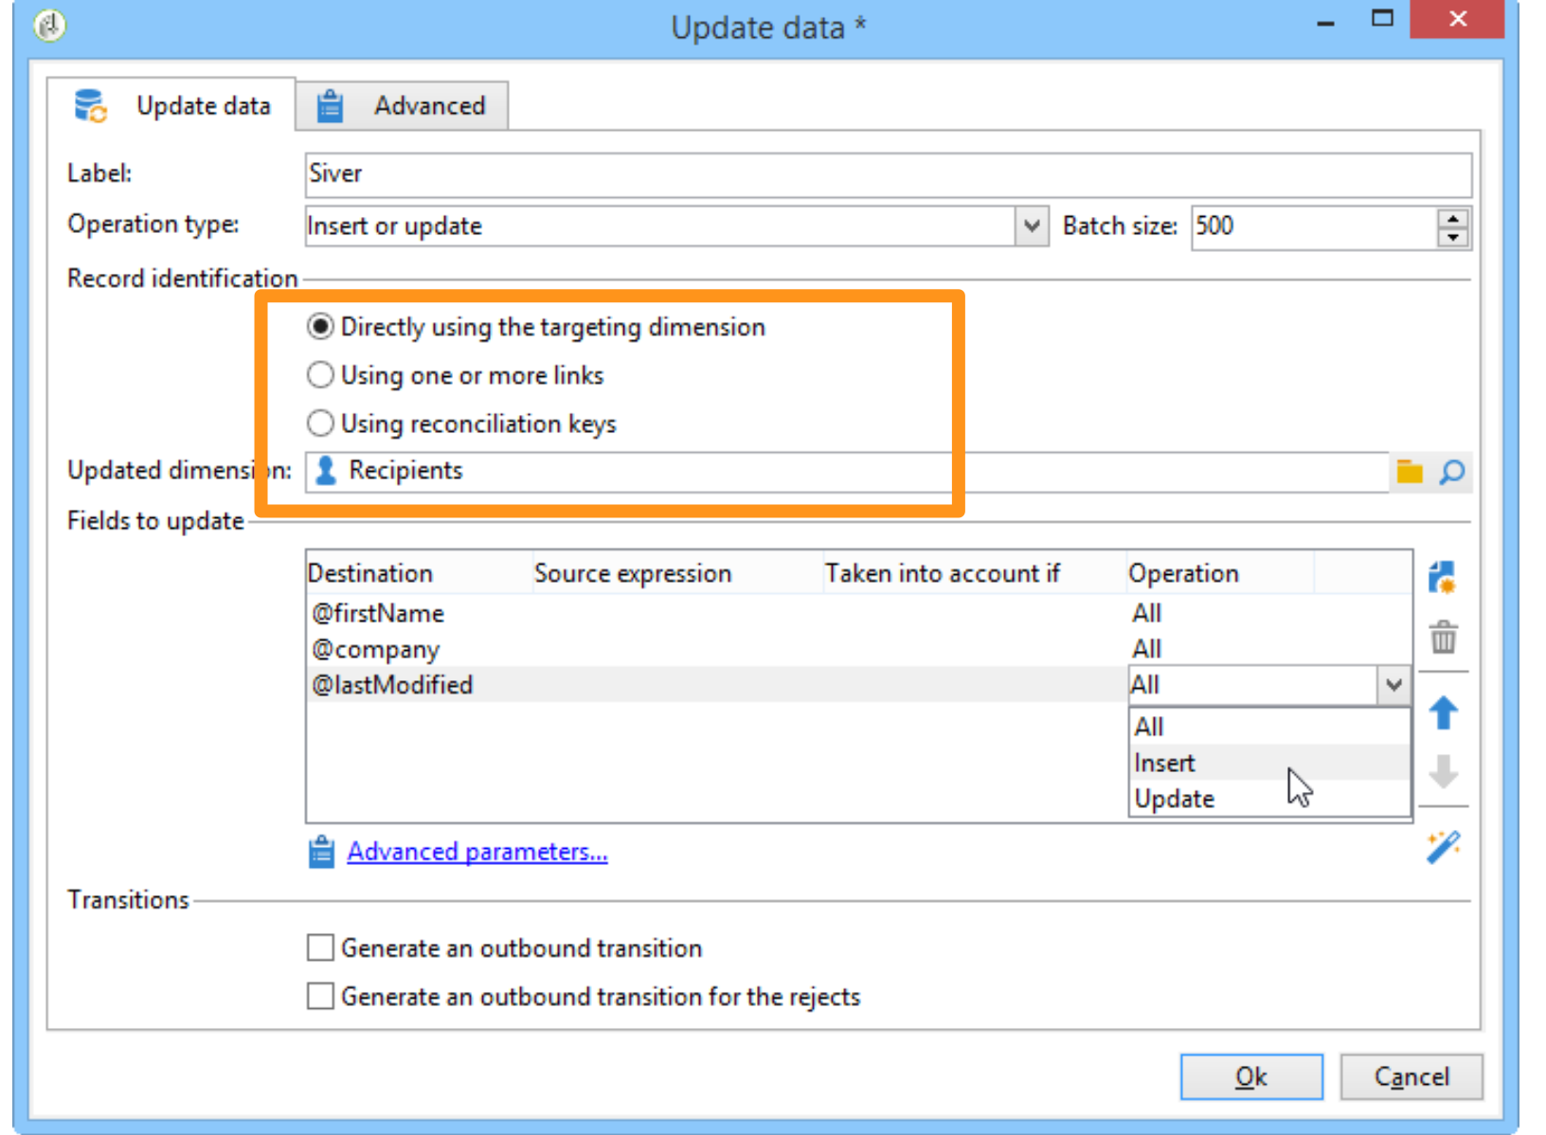Check Generate an outbound transition for the rejects
1546x1135 pixels.
(320, 996)
